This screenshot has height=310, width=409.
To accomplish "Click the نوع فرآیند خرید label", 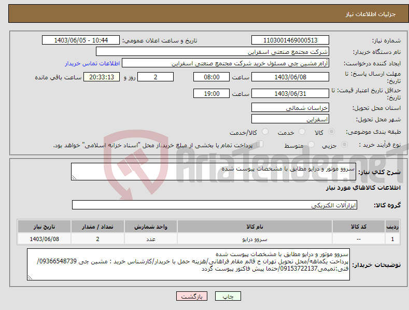I will click(380, 145).
